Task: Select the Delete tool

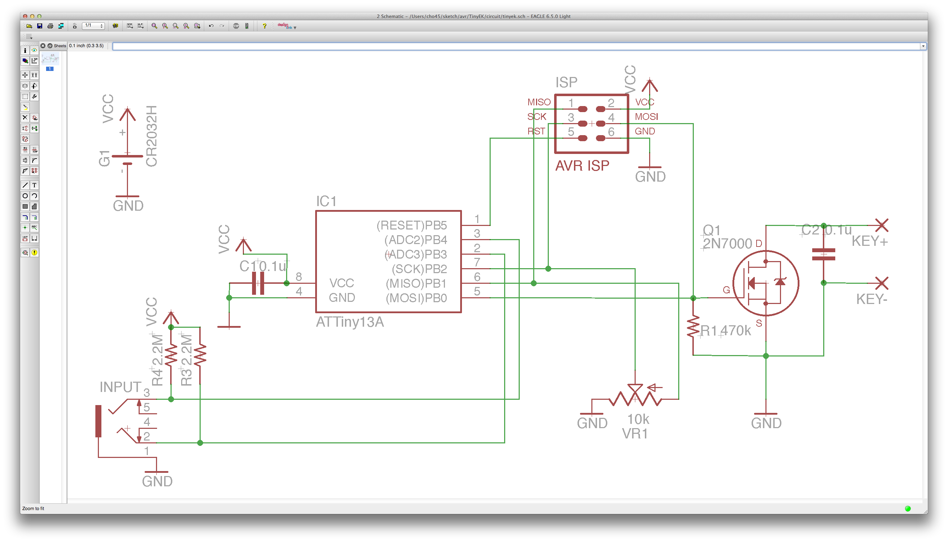Action: coord(25,118)
